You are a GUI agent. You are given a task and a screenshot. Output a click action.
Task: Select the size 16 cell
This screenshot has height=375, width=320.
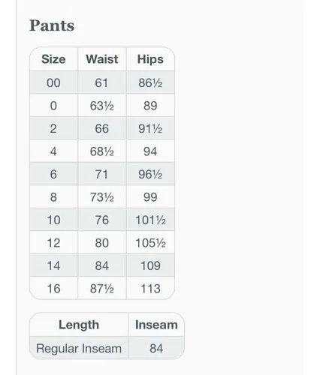53,288
